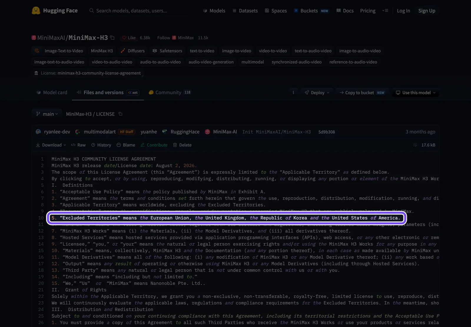Viewport: 471px width, 327px height.
Task: Open file History
Action: point(101,145)
